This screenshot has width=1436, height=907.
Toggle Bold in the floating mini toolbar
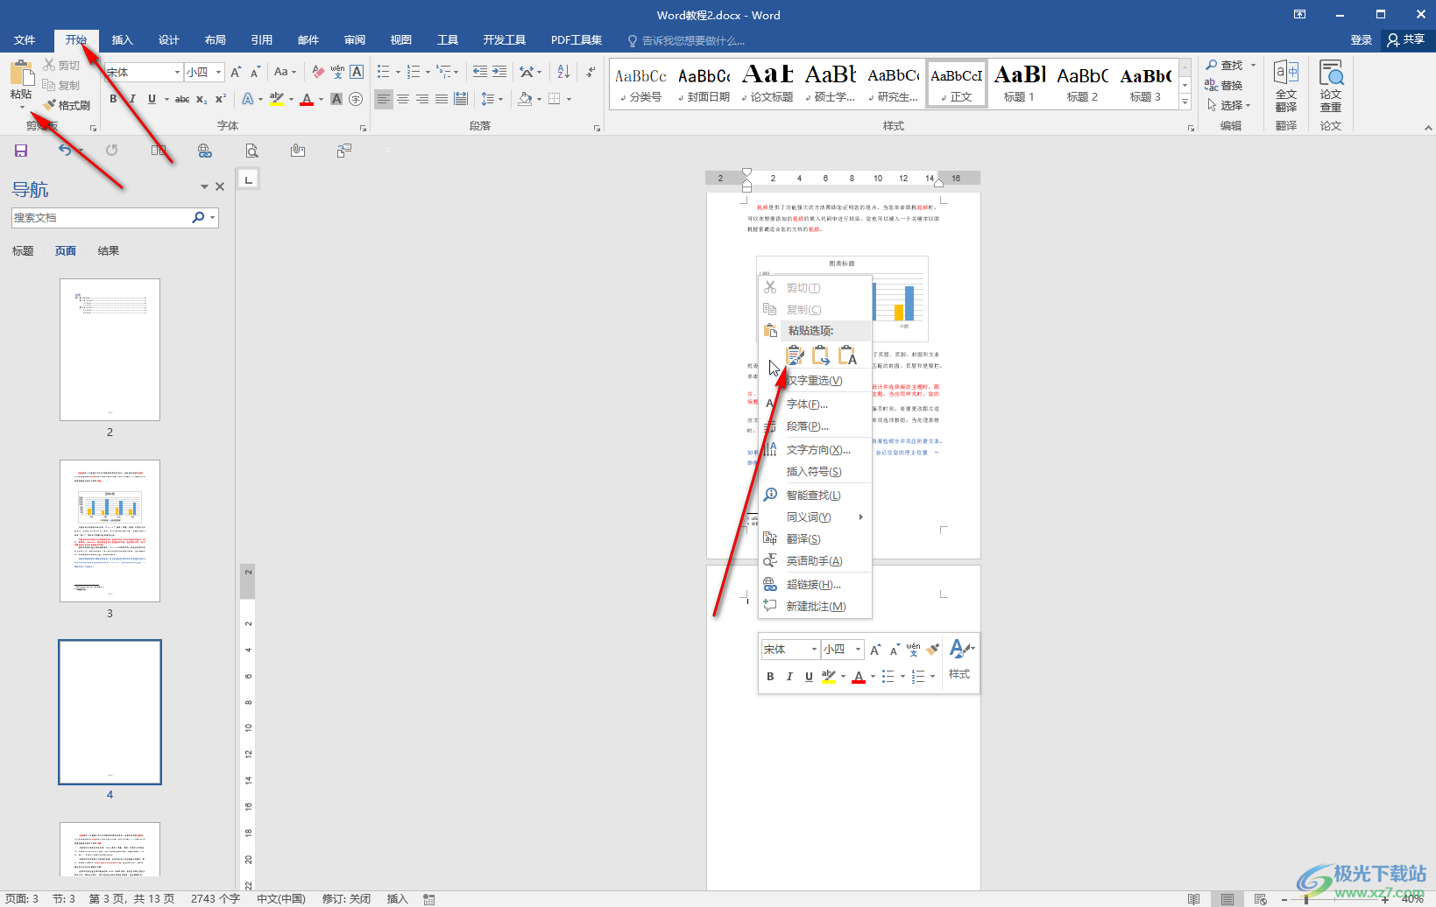(770, 676)
